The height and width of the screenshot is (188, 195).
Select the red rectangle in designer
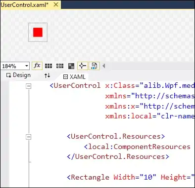38,32
